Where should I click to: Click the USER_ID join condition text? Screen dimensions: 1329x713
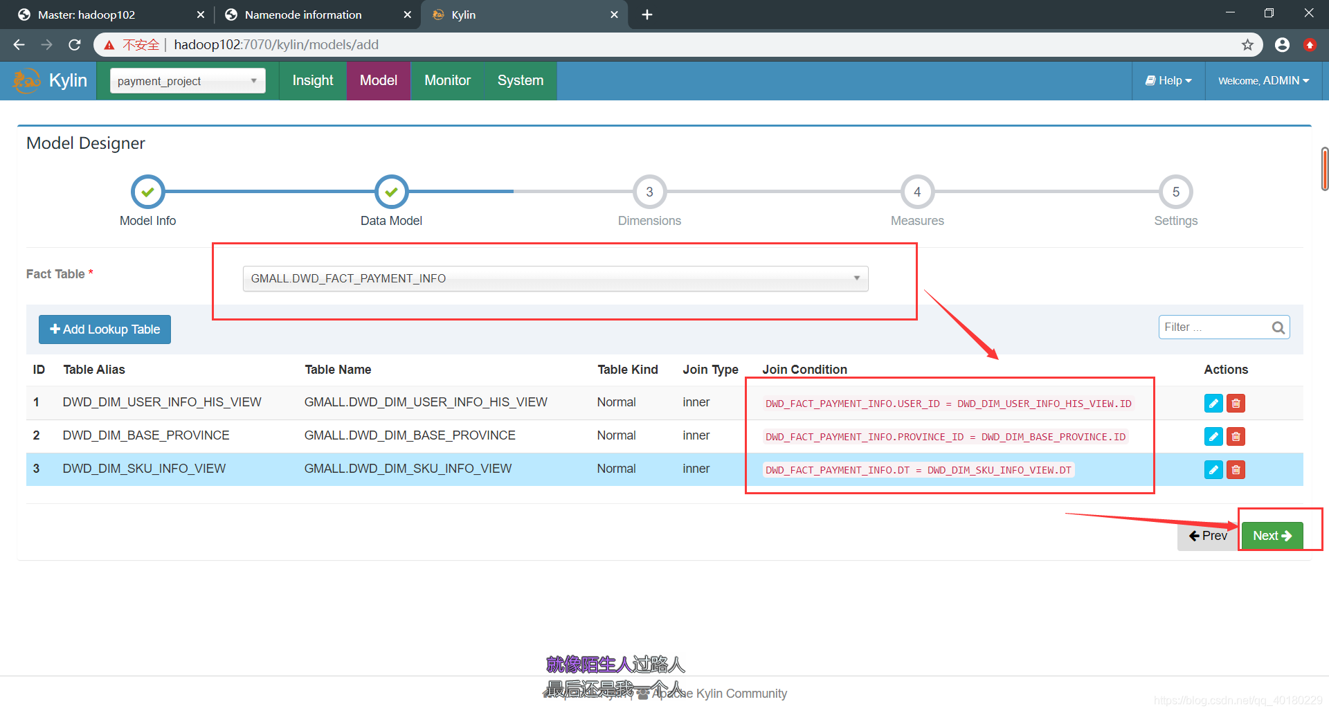(x=948, y=404)
